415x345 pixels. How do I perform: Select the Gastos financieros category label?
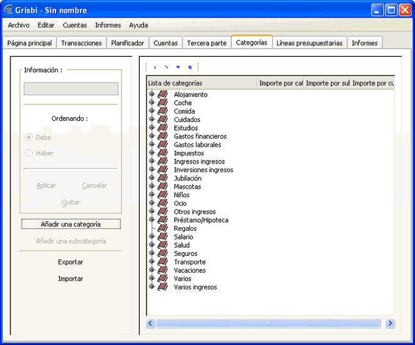200,136
